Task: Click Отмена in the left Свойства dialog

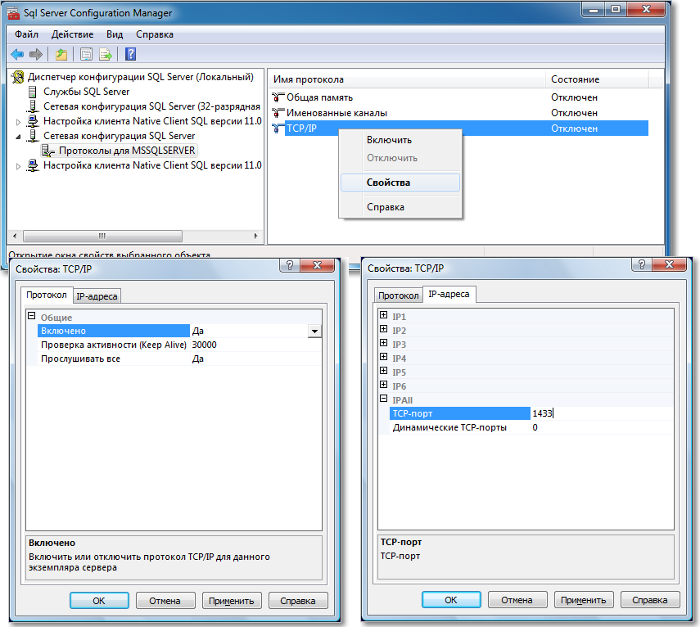Action: coord(165,601)
